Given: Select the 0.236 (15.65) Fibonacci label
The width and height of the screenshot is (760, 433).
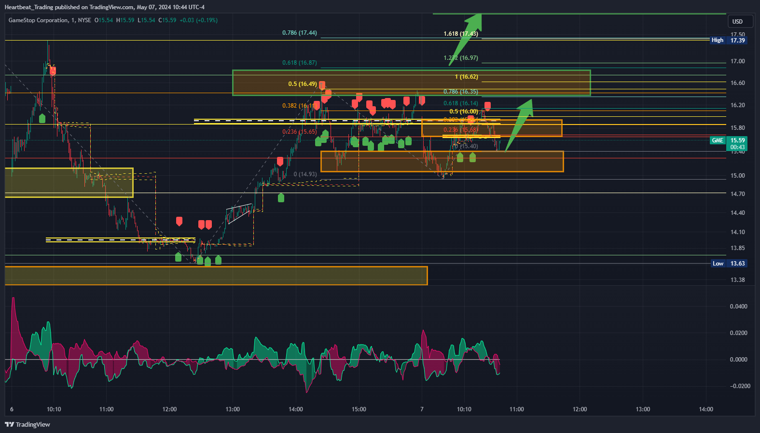Looking at the screenshot, I should pyautogui.click(x=300, y=132).
